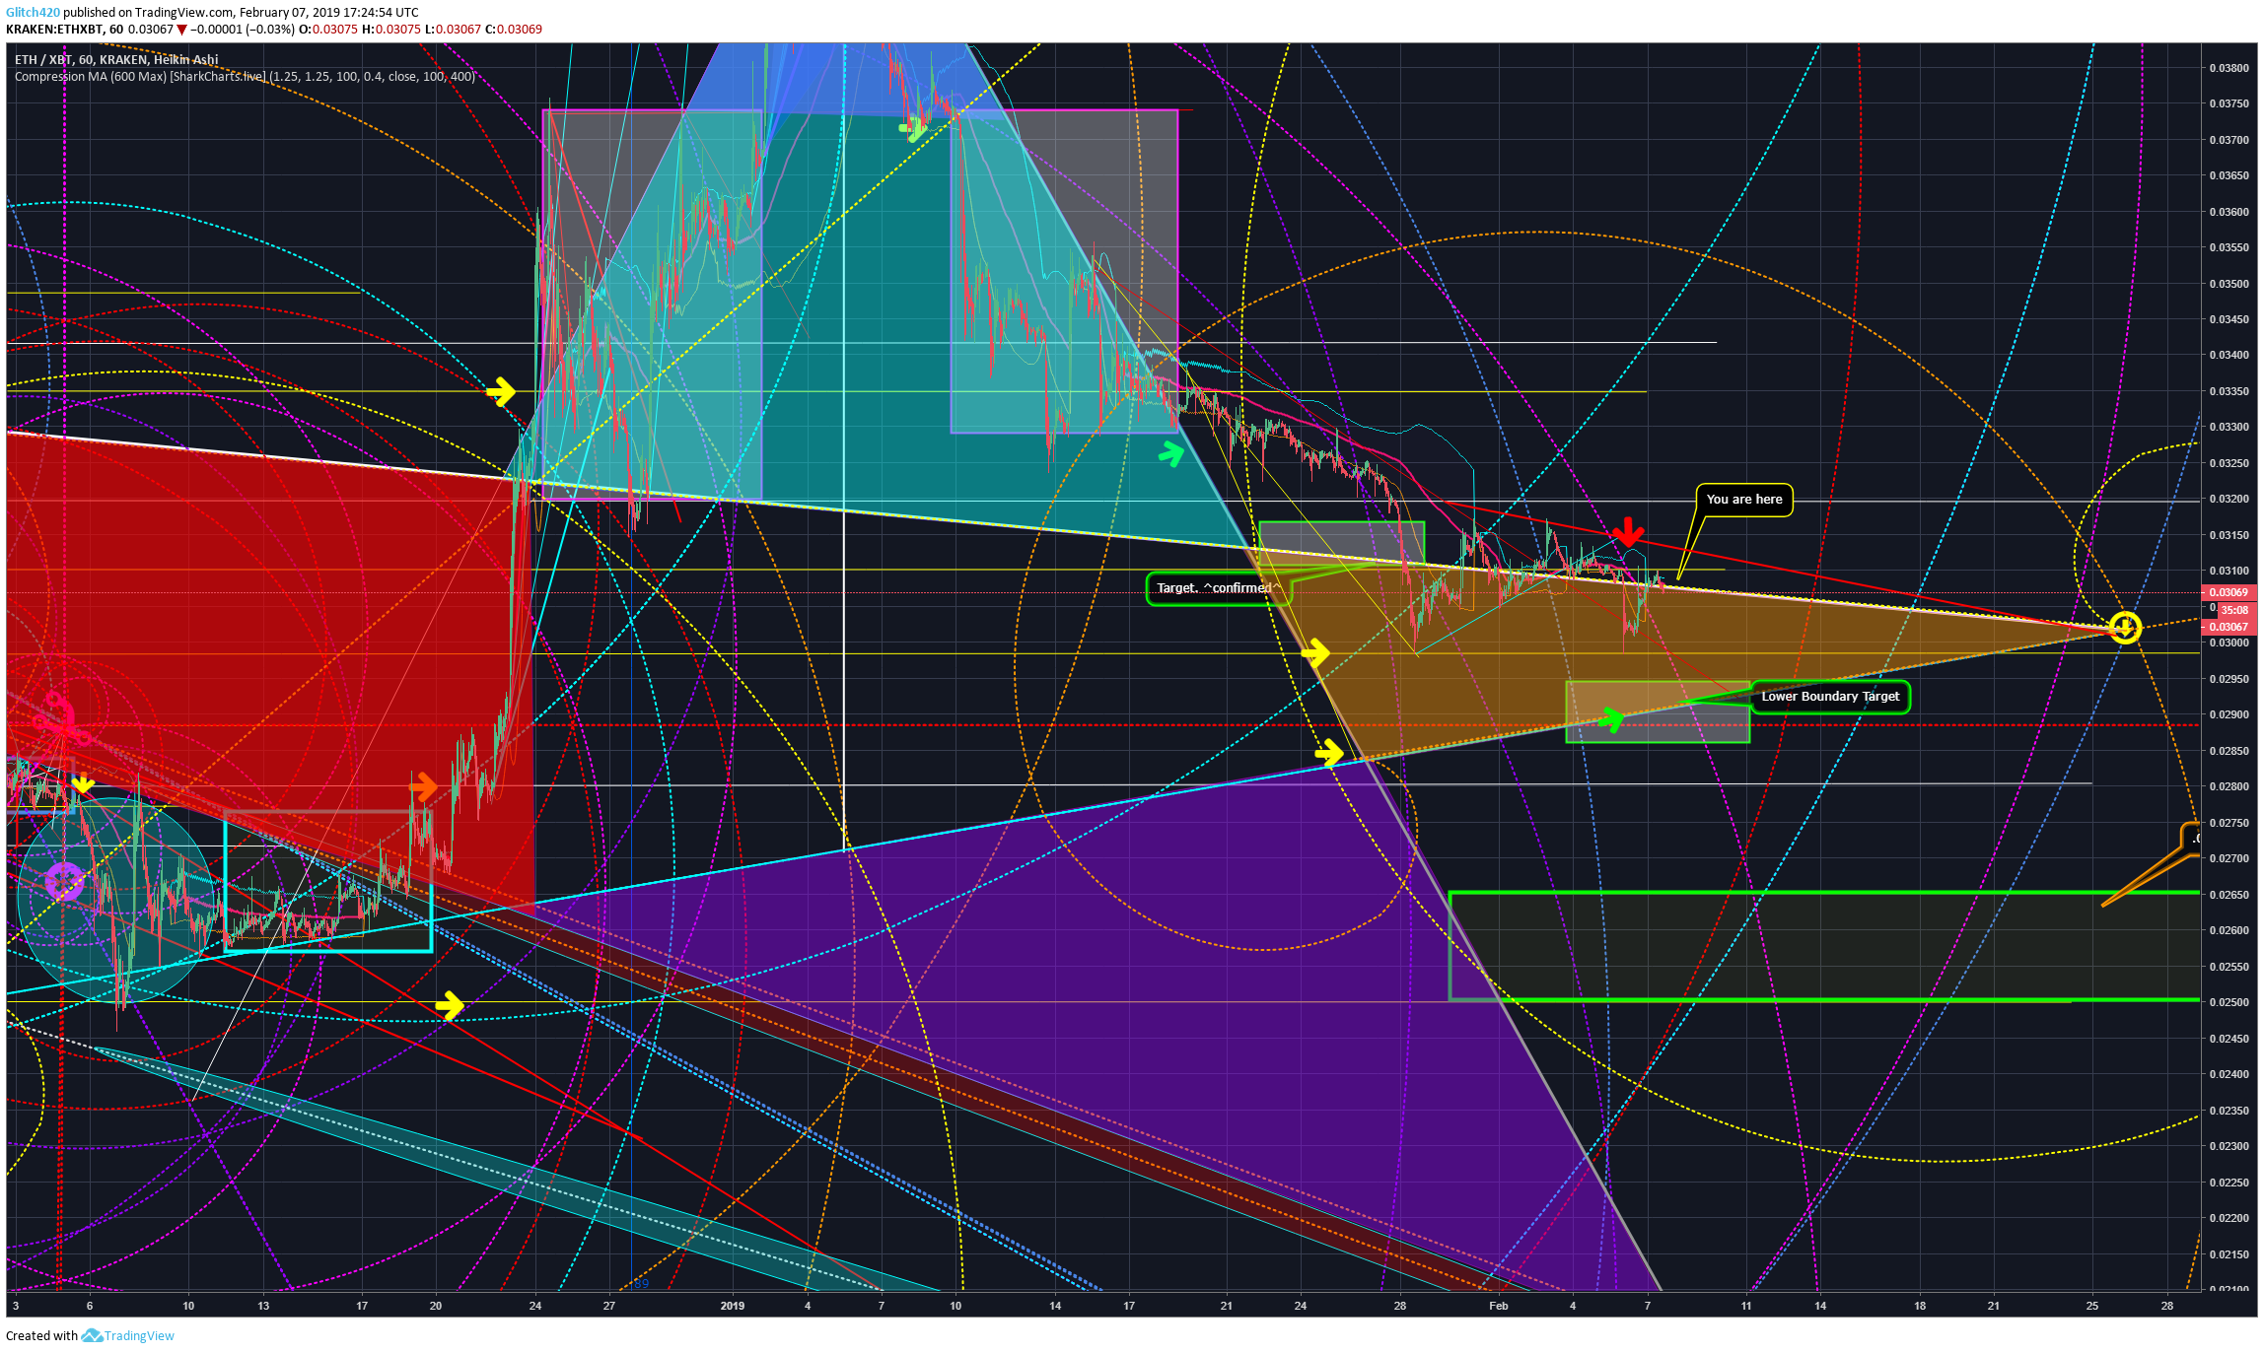This screenshot has width=2264, height=1353.
Task: Click the 'Target. ^confirmed^' callout label
Action: pyautogui.click(x=1218, y=588)
